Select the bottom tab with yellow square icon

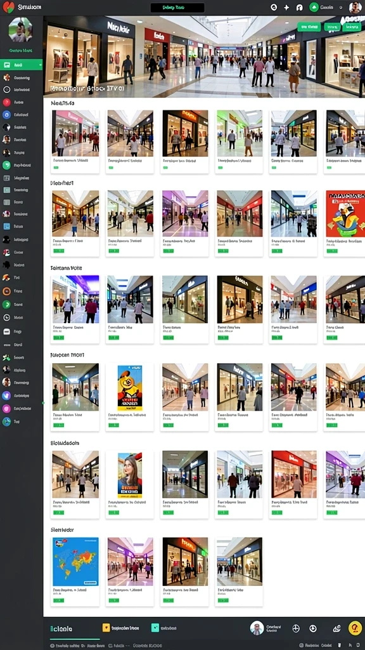click(x=121, y=628)
